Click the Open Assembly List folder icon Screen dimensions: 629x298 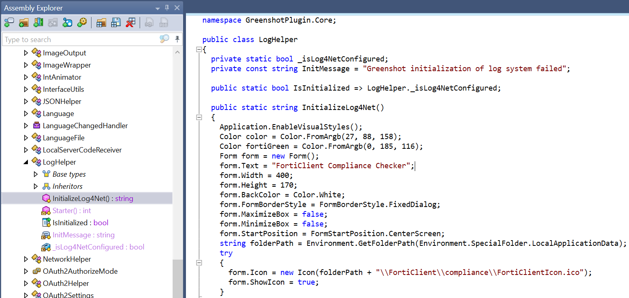(x=101, y=23)
